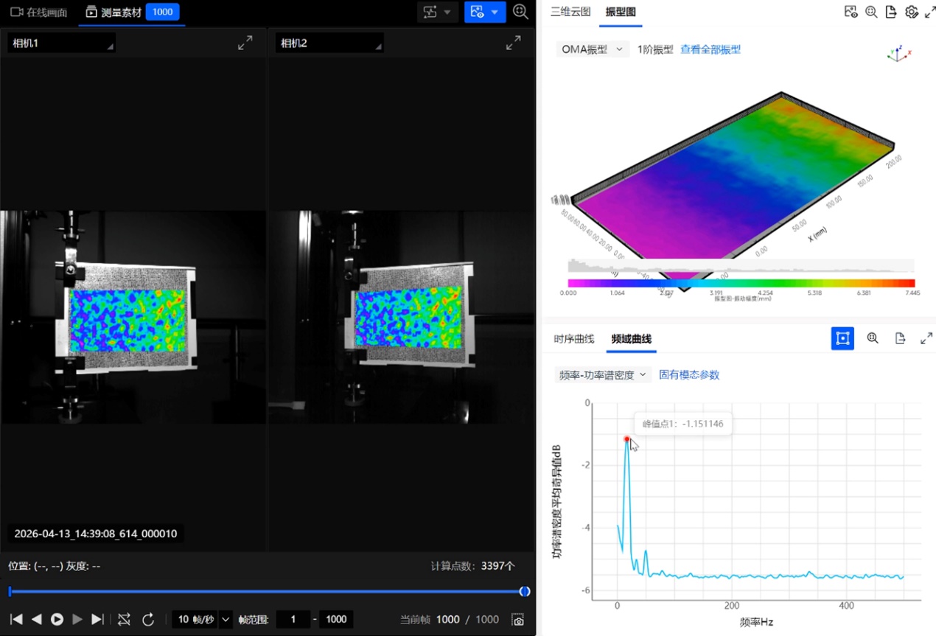
Task: Click the frame timeline slider handle
Action: (524, 591)
